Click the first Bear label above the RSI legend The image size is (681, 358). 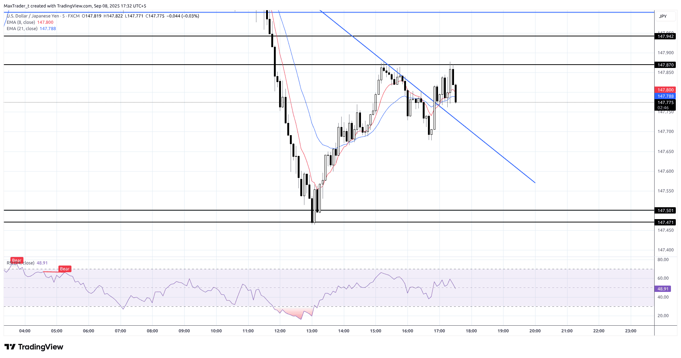click(x=17, y=260)
